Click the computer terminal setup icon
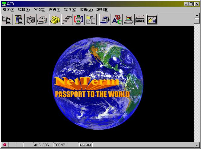This screenshot has width=201, height=149. (x=129, y=20)
